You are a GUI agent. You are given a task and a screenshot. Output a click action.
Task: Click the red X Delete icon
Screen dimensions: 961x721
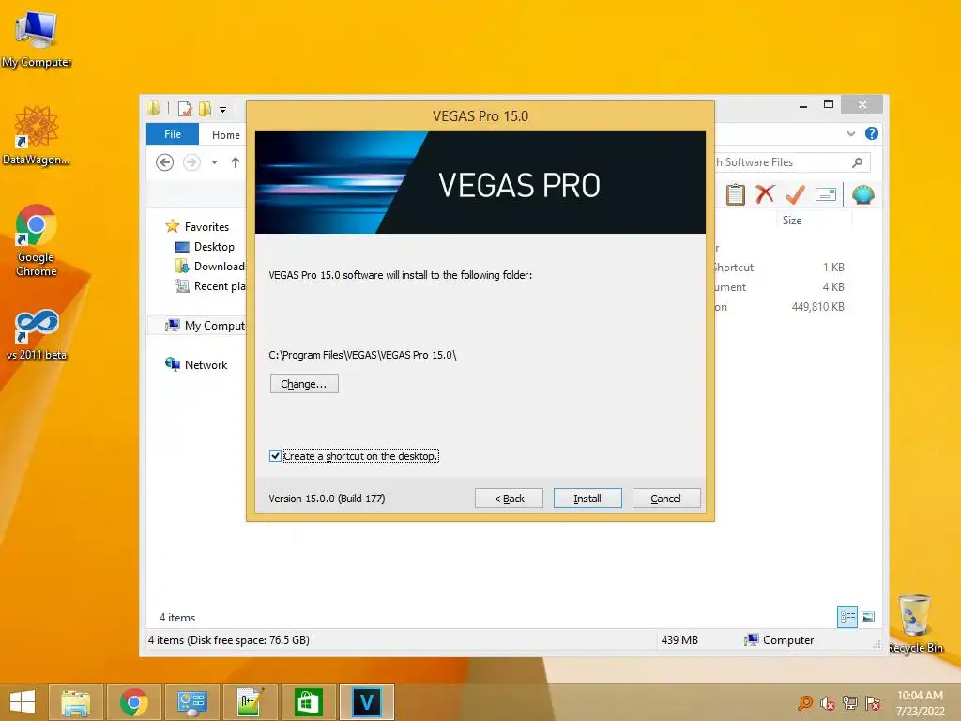(x=765, y=194)
